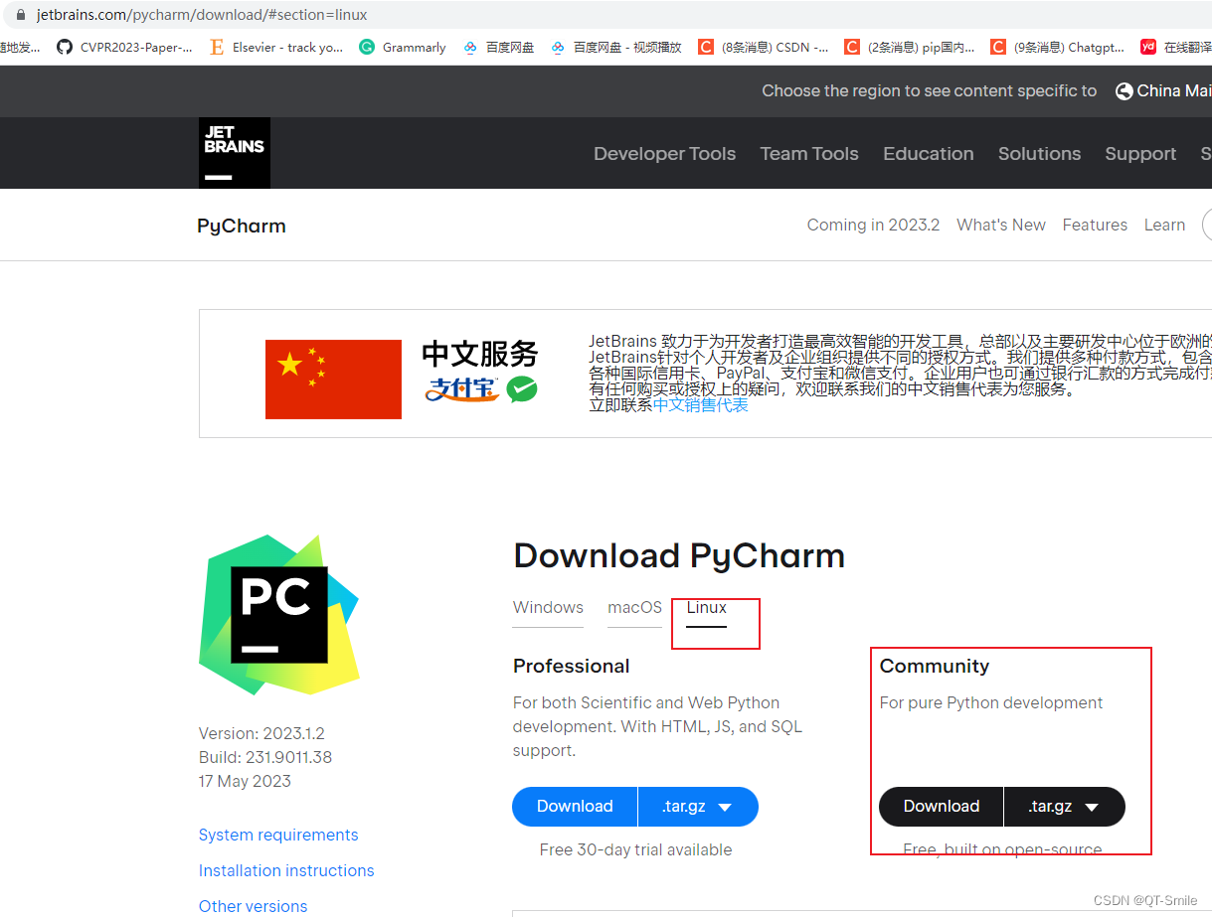Viewport: 1212px width, 917px height.
Task: Open Team Tools menu
Action: (x=809, y=154)
